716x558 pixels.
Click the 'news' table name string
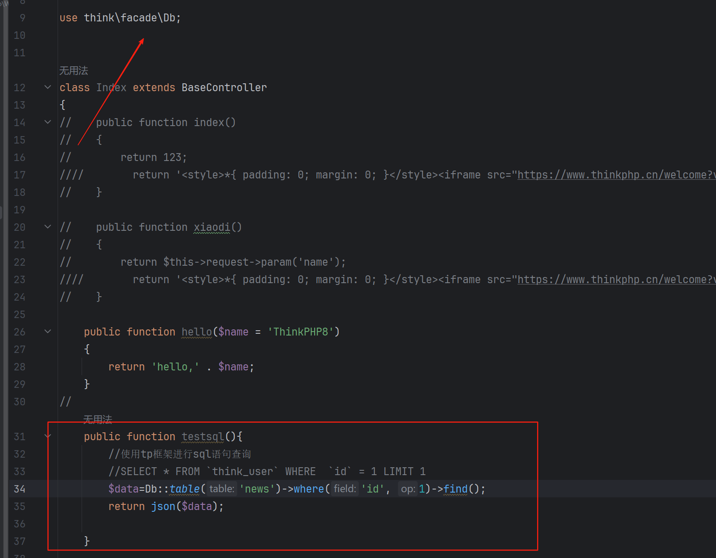pos(257,489)
